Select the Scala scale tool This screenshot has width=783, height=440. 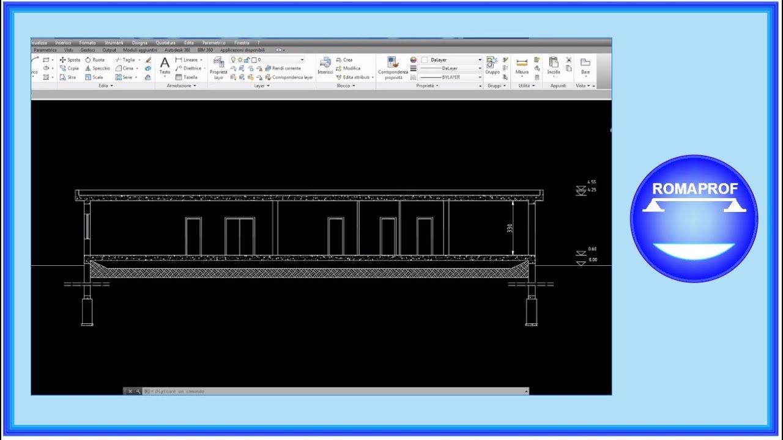point(94,78)
